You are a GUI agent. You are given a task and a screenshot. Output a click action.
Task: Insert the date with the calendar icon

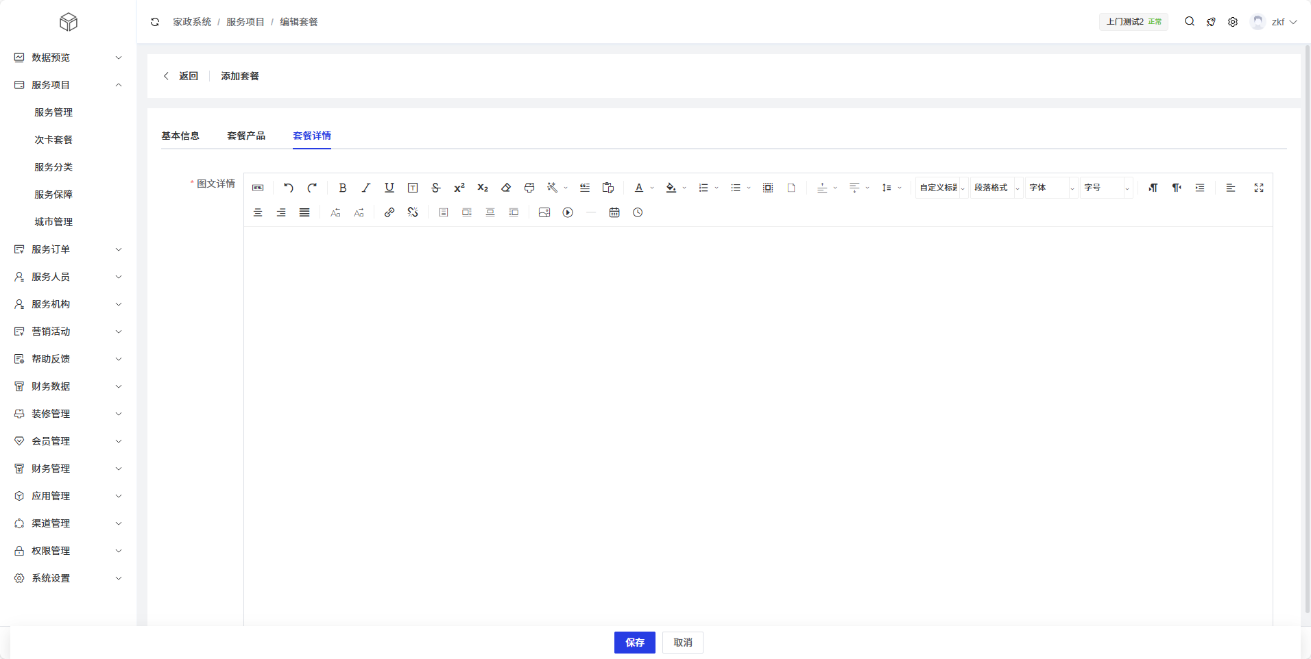[614, 212]
